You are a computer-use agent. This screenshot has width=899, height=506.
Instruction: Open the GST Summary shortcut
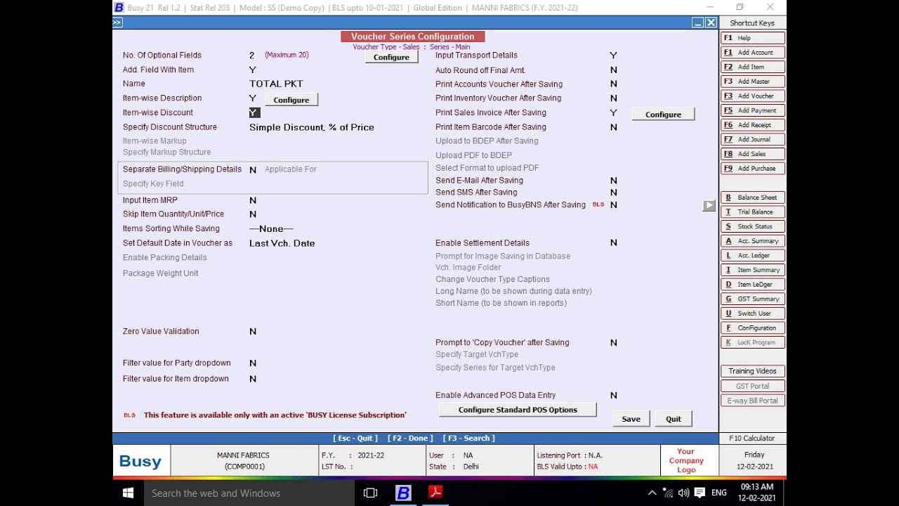(x=752, y=299)
